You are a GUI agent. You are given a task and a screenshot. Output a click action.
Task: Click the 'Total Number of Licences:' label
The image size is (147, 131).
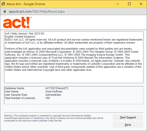point(20,98)
